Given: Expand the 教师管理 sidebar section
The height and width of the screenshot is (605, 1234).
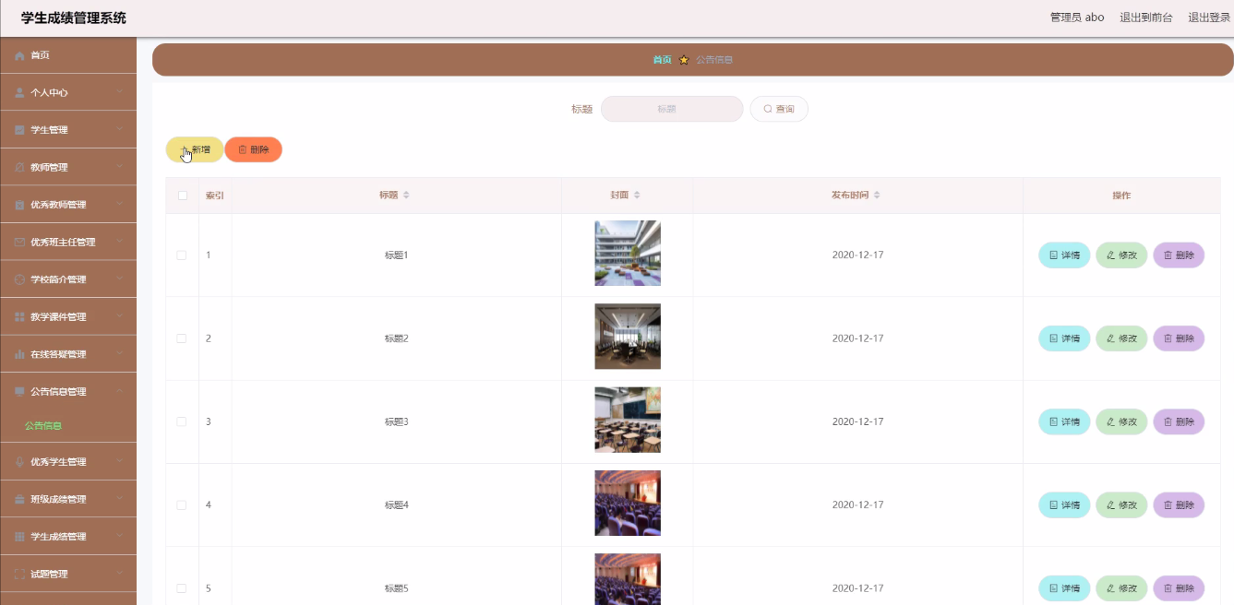Looking at the screenshot, I should [68, 167].
